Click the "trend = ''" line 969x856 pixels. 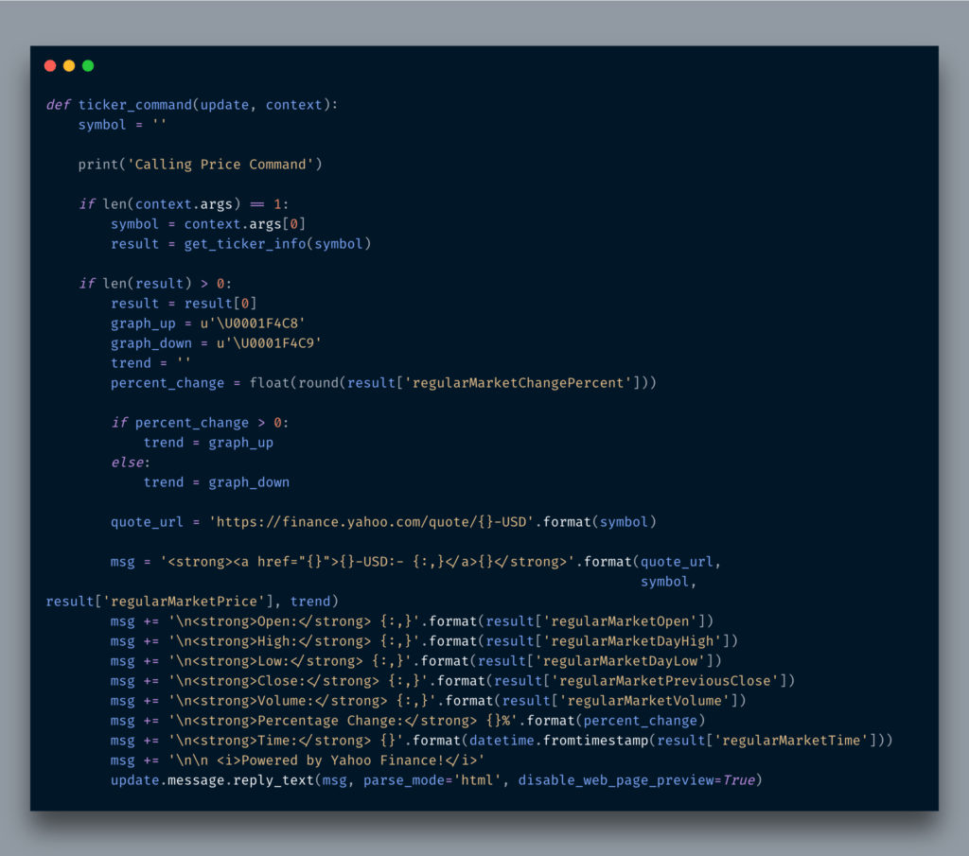coord(150,362)
